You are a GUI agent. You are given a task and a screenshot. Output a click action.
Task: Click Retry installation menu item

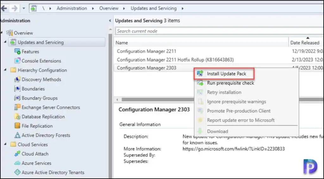(246, 92)
